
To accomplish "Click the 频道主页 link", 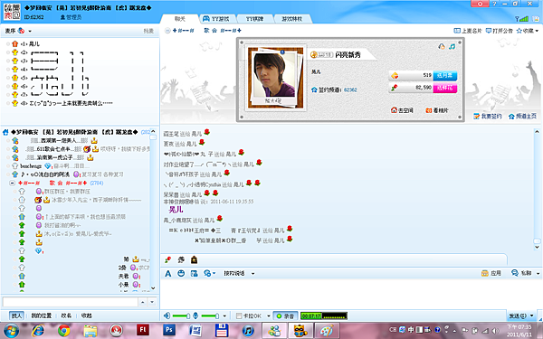I will tap(522, 117).
